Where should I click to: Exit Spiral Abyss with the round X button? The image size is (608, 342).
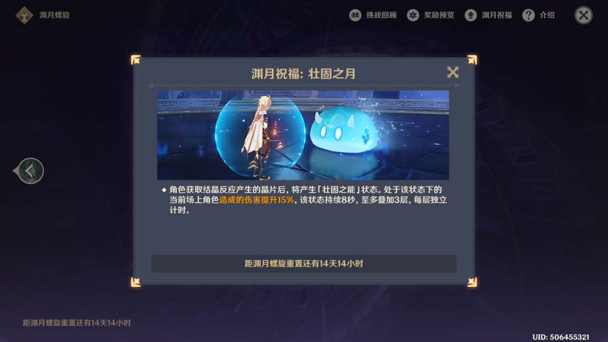pos(583,15)
